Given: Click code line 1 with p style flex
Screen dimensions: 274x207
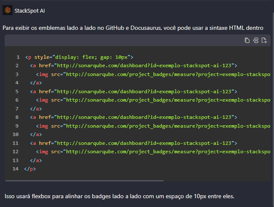Looking at the screenshot, I should 79,57.
